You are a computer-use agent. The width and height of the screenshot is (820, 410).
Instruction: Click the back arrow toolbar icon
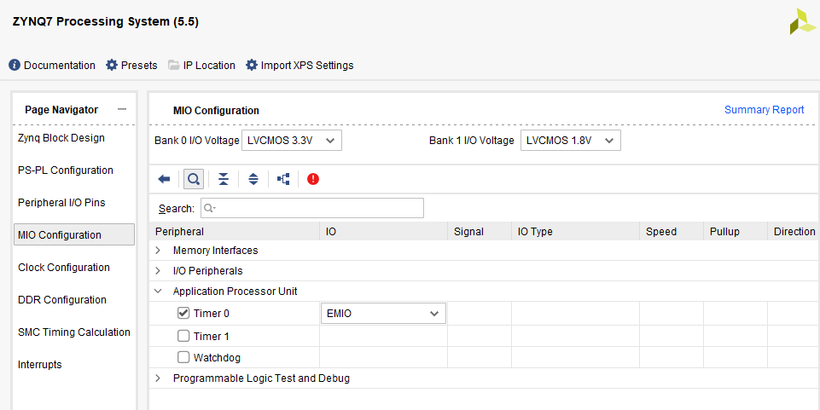tap(164, 179)
